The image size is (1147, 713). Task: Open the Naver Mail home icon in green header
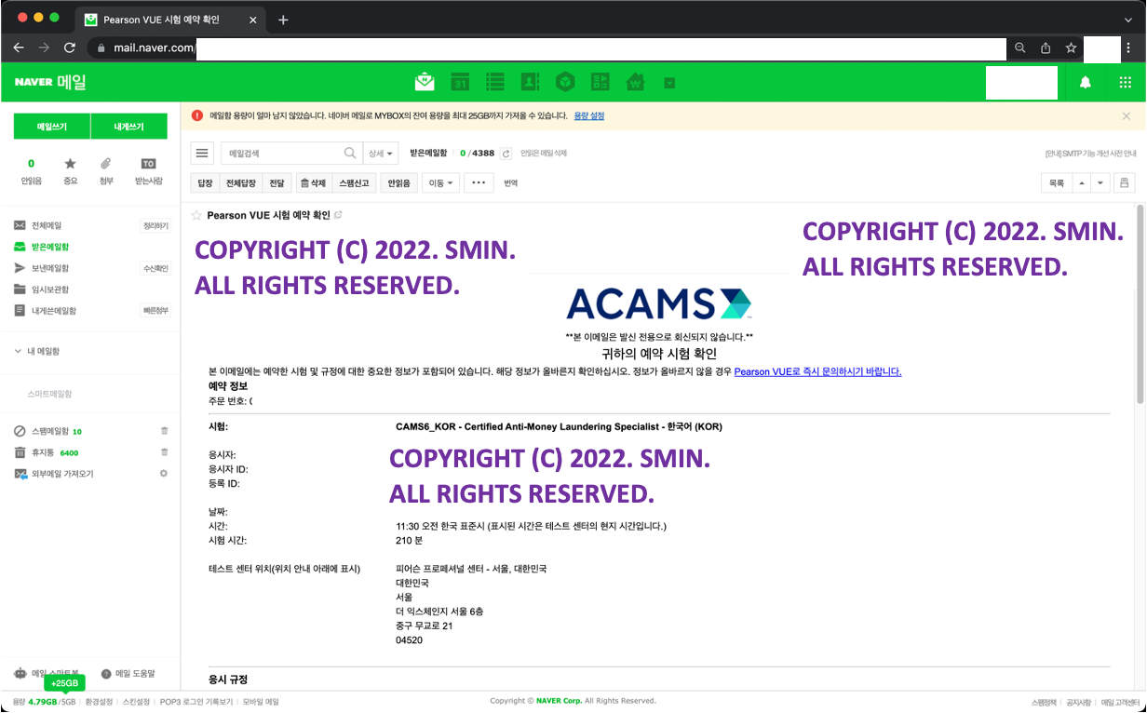(x=425, y=82)
